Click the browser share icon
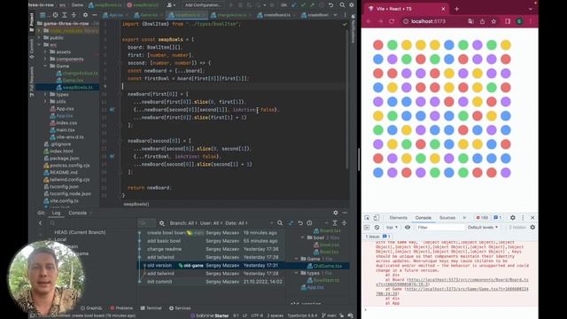Viewport: 567px width, 319px height. click(482, 21)
